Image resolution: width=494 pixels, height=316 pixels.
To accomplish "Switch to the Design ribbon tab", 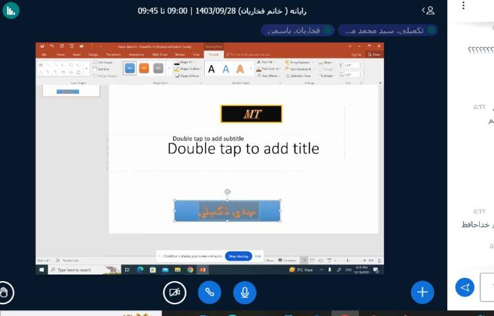I will (x=94, y=55).
